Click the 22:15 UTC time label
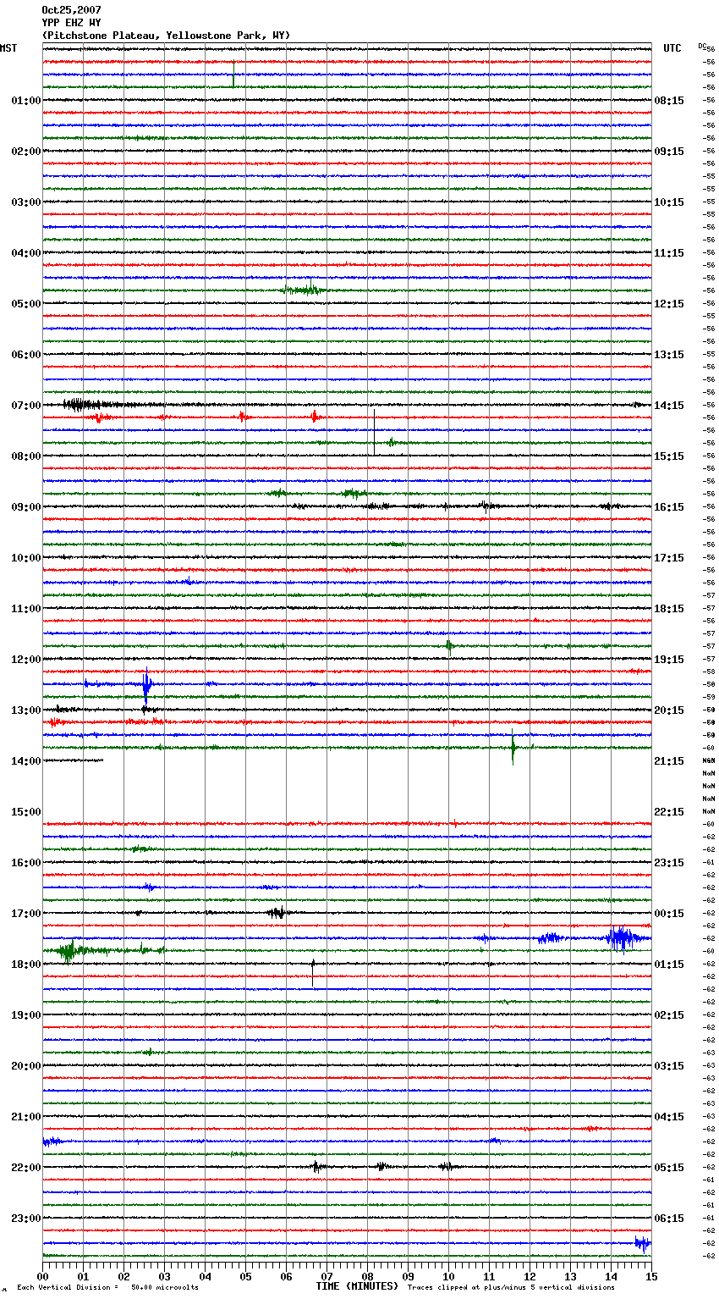Viewport: 719px width, 1299px height. (x=669, y=812)
